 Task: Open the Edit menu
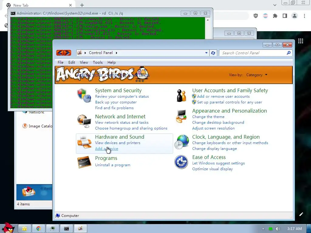[72, 62]
